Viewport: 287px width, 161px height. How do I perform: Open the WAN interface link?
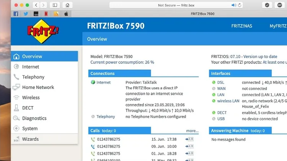click(221, 89)
